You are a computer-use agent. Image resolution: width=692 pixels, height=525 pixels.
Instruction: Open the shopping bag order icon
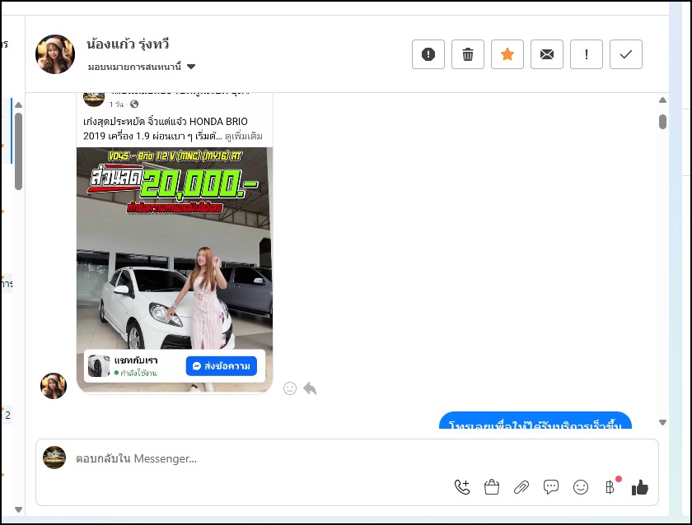click(x=492, y=487)
